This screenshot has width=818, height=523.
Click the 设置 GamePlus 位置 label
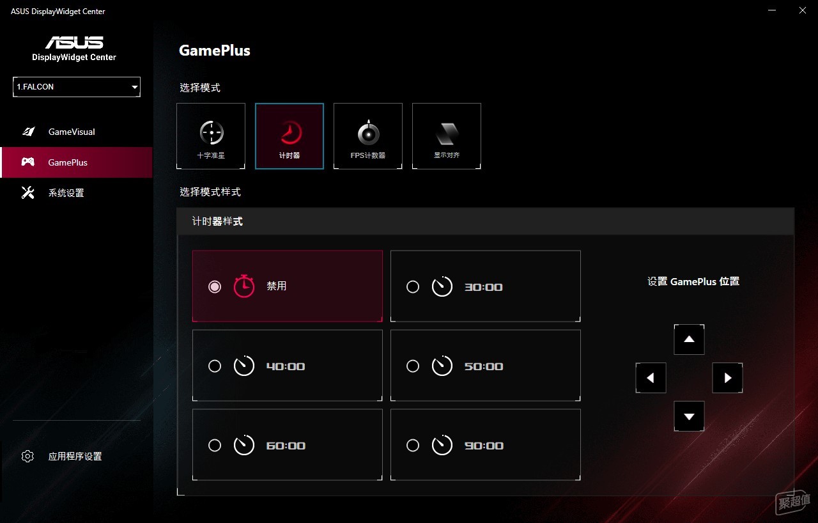click(693, 281)
